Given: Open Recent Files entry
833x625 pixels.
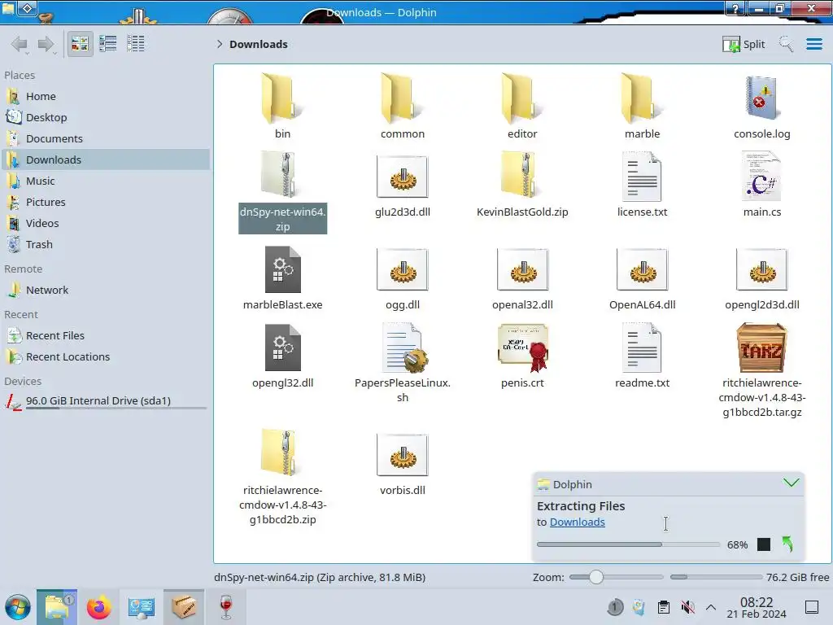Looking at the screenshot, I should 107,336.
